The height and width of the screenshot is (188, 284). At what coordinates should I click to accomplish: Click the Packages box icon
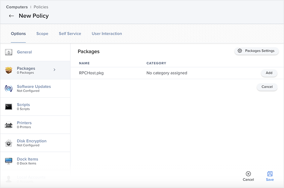[9, 70]
